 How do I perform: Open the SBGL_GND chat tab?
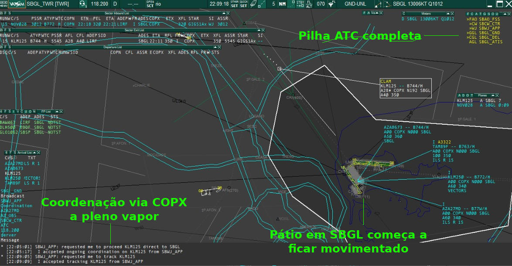11,191
